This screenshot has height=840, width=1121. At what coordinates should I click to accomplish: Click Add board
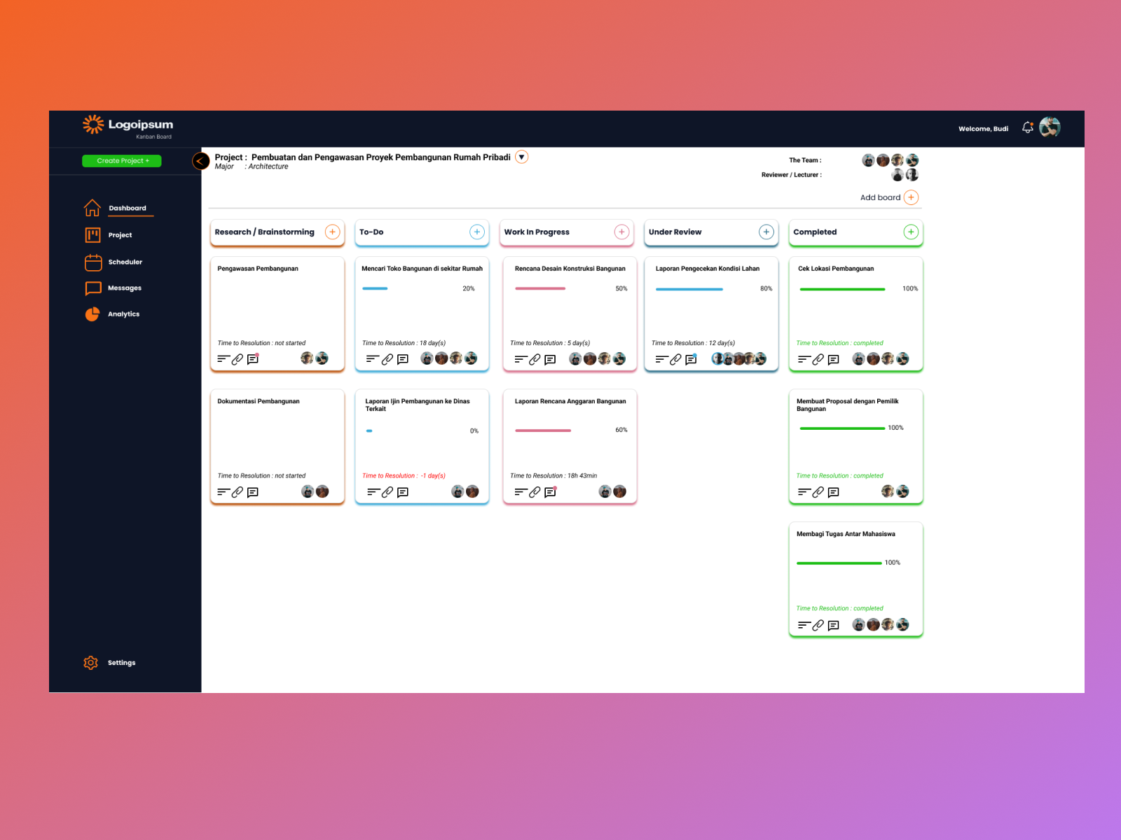(881, 197)
